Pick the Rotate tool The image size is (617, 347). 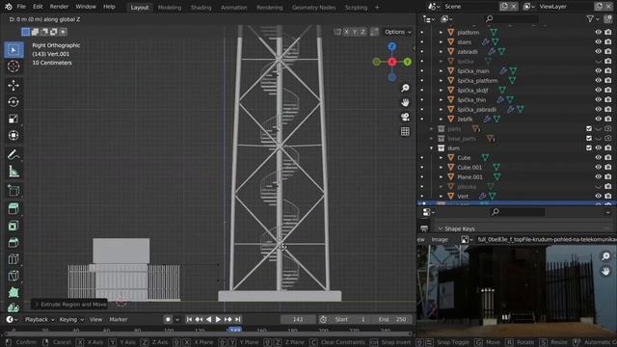[x=13, y=102]
